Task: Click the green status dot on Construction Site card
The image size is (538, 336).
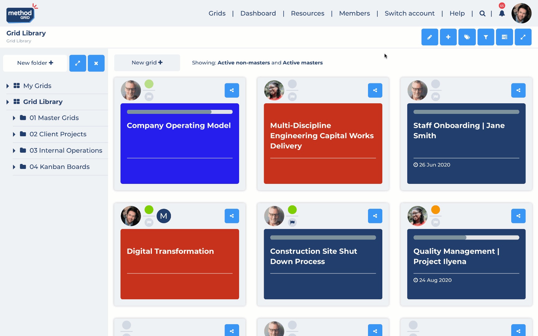Action: click(x=292, y=210)
